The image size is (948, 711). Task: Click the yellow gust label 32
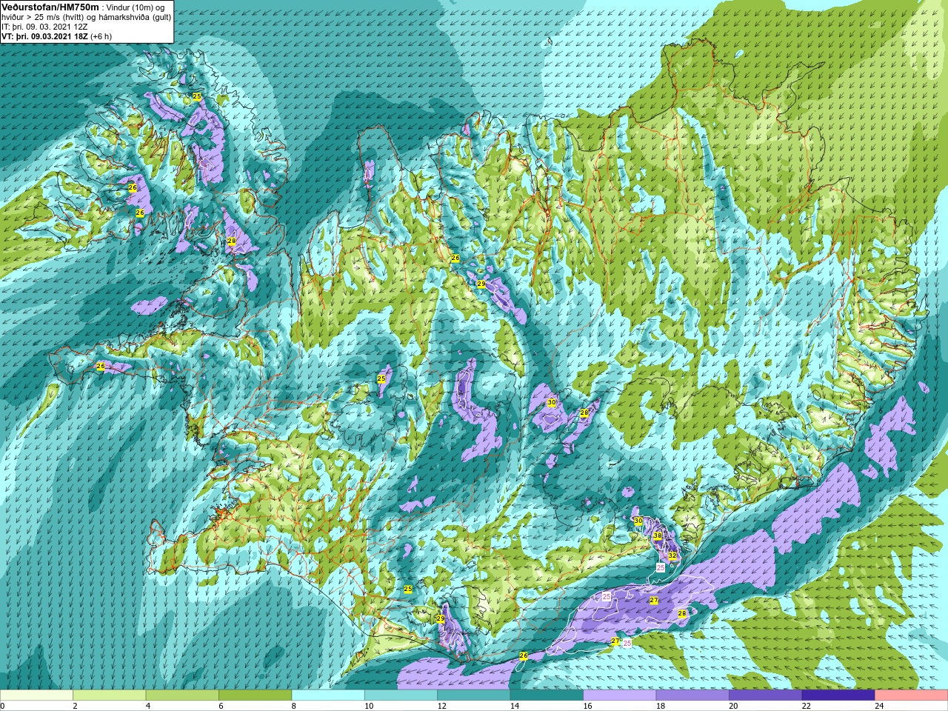click(x=672, y=555)
